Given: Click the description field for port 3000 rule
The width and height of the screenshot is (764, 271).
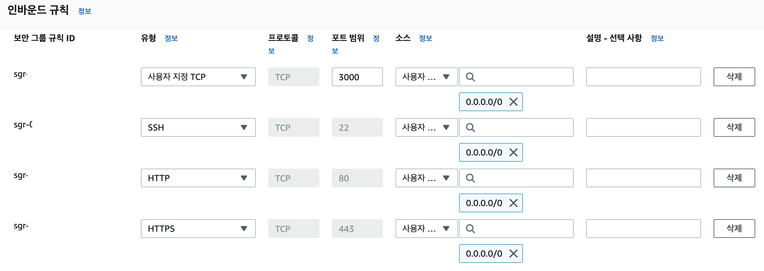Looking at the screenshot, I should pos(643,77).
